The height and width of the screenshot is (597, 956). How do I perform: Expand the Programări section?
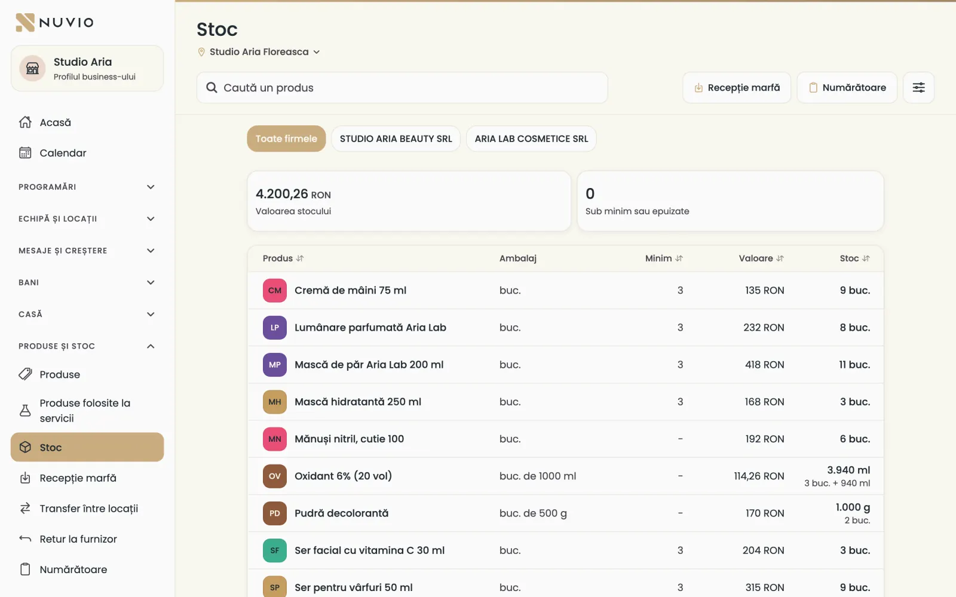pyautogui.click(x=87, y=187)
